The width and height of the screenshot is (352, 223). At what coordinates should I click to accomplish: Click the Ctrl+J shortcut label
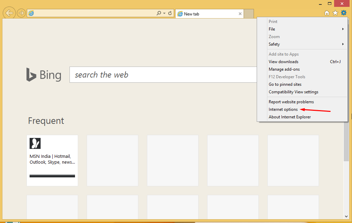[335, 62]
